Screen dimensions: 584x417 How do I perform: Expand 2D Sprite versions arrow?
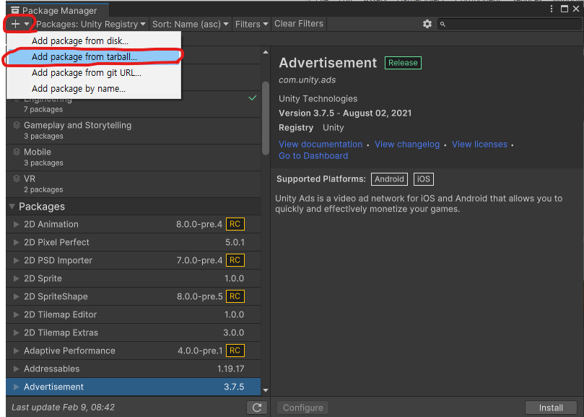pos(16,278)
